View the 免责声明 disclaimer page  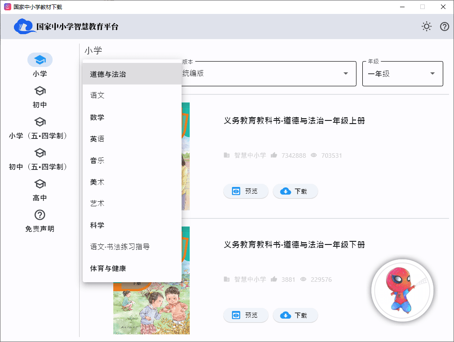coord(40,220)
